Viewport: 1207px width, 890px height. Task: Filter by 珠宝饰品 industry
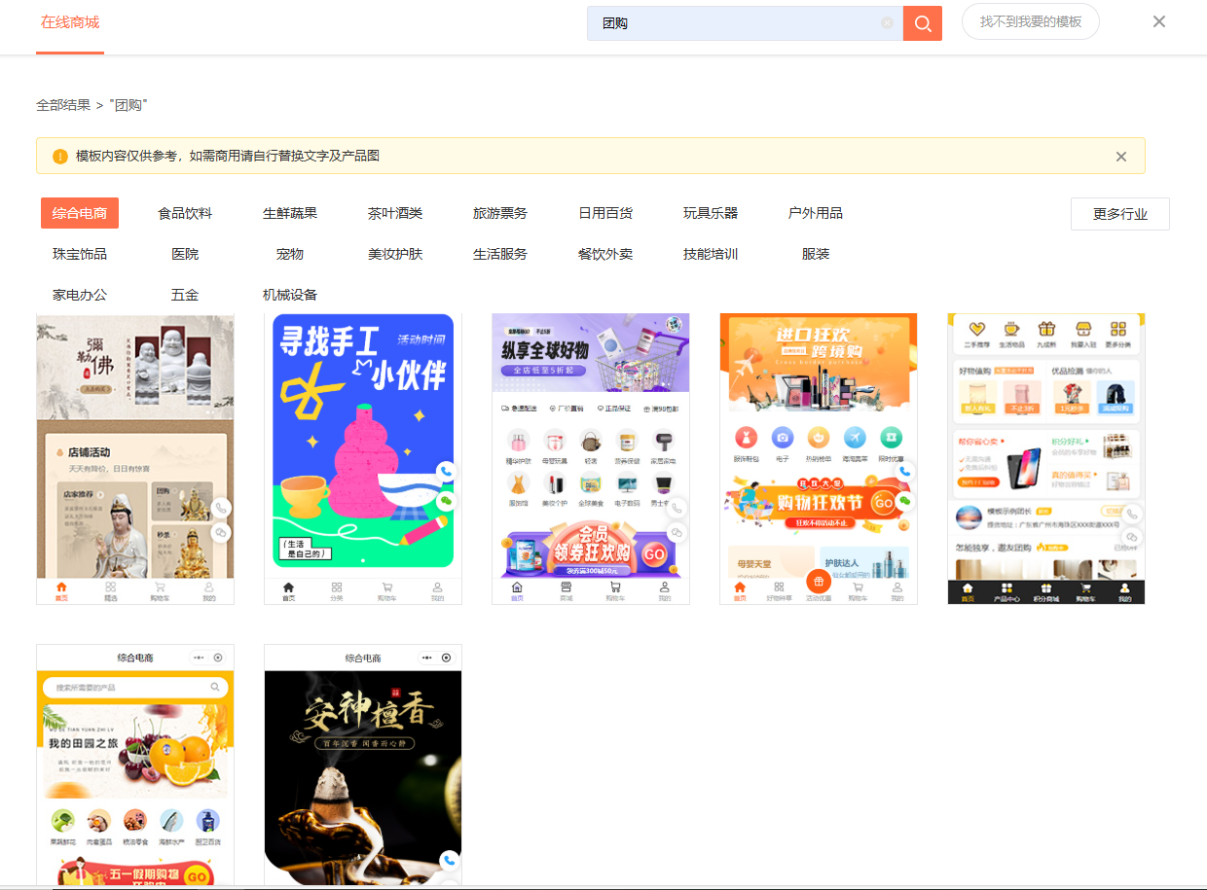click(80, 254)
